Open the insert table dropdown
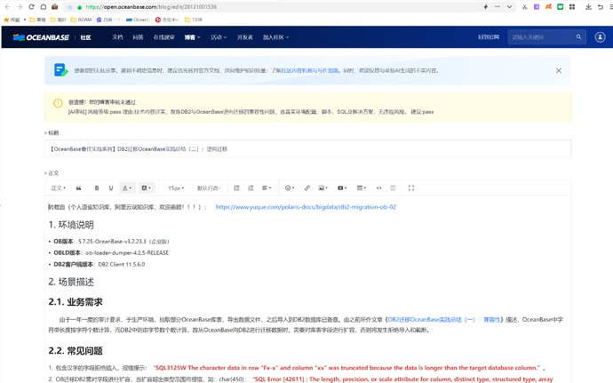The width and height of the screenshot is (613, 383). click(362, 188)
